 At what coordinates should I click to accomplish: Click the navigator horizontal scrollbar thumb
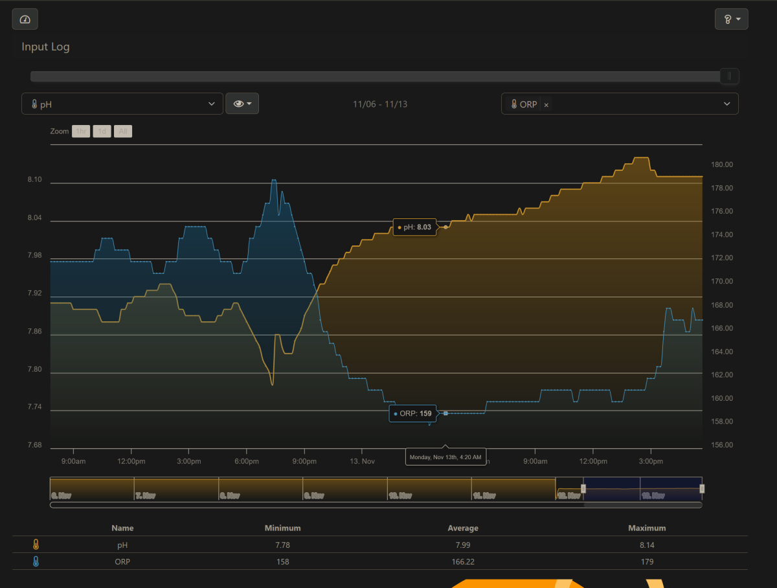pos(642,505)
